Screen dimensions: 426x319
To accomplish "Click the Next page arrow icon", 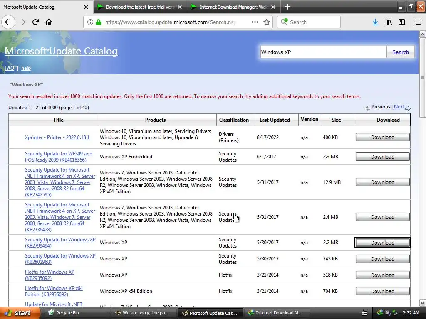I will (408, 108).
